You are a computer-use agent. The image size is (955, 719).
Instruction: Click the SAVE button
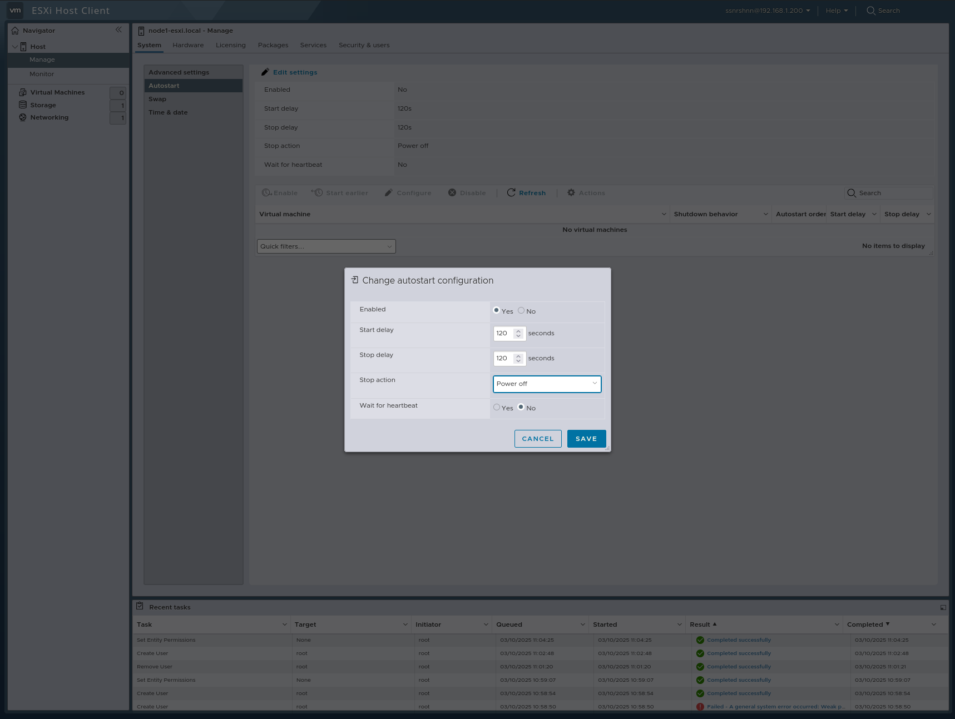point(586,438)
